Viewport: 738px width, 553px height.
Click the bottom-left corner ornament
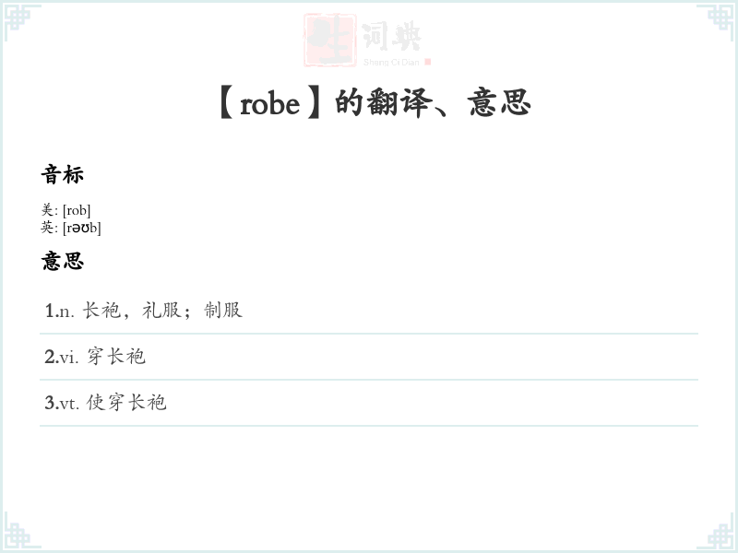coord(21,531)
